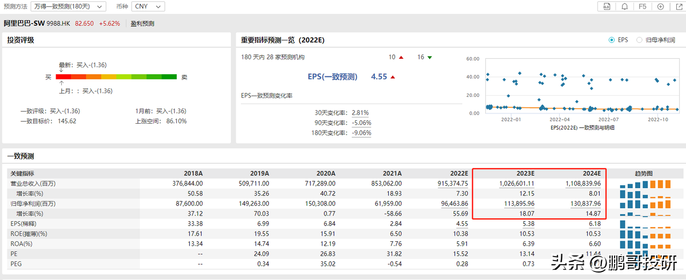
Task: Select 归母净利润(百万) row label
Action: click(x=34, y=204)
